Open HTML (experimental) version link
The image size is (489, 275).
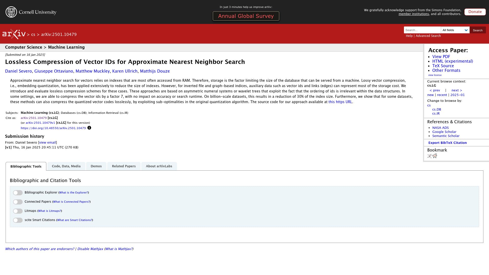pos(453,61)
